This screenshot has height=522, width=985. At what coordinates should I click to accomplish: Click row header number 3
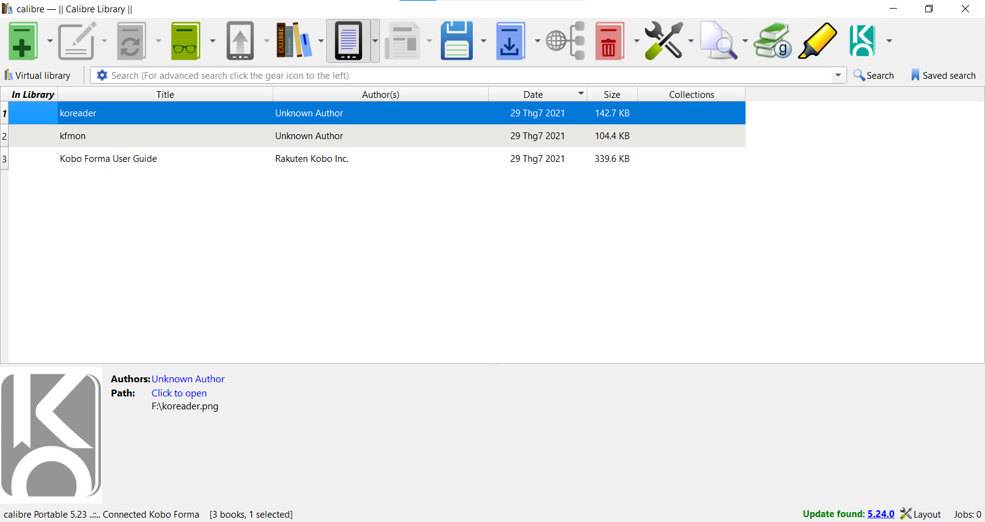(x=4, y=159)
